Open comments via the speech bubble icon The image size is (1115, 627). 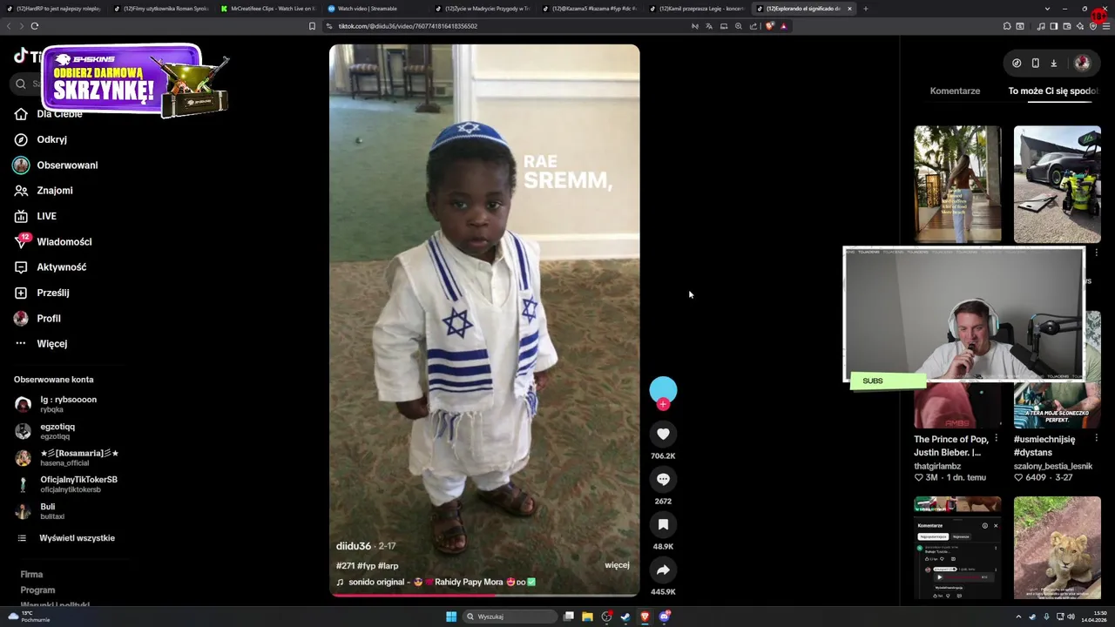click(x=663, y=479)
